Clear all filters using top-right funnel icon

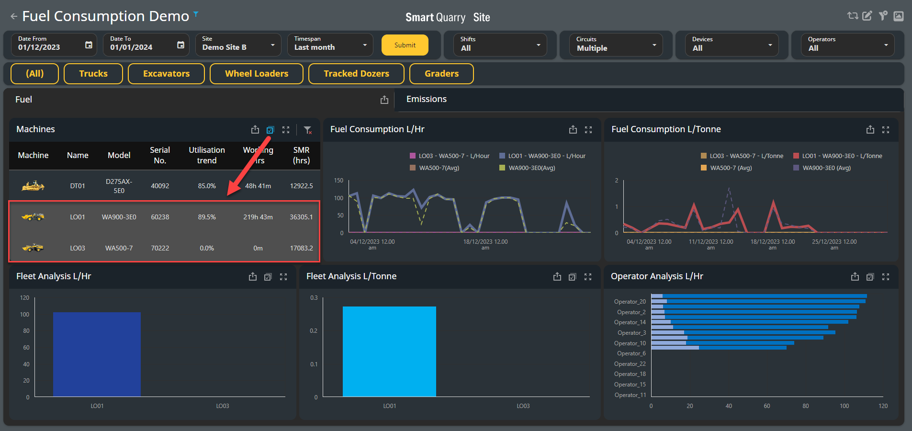tap(883, 16)
